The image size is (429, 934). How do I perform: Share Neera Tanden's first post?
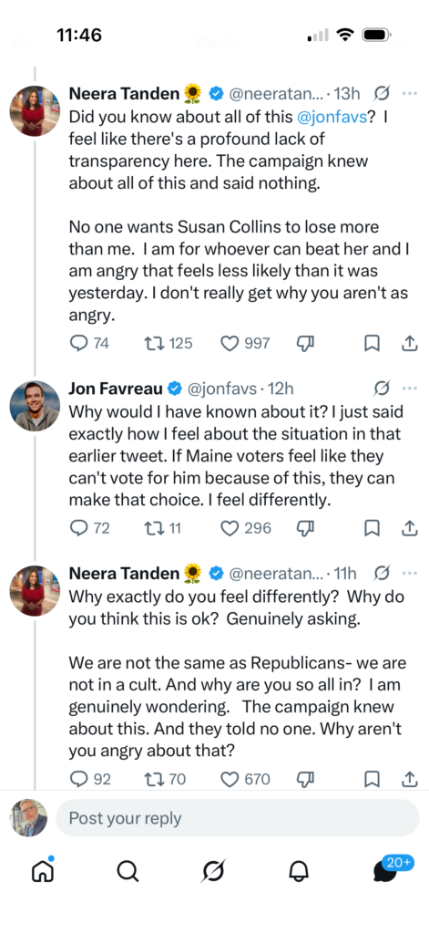coord(409,343)
